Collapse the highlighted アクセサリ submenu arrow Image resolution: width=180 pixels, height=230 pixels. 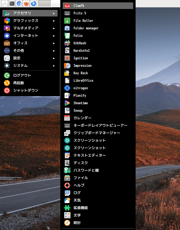[54, 13]
